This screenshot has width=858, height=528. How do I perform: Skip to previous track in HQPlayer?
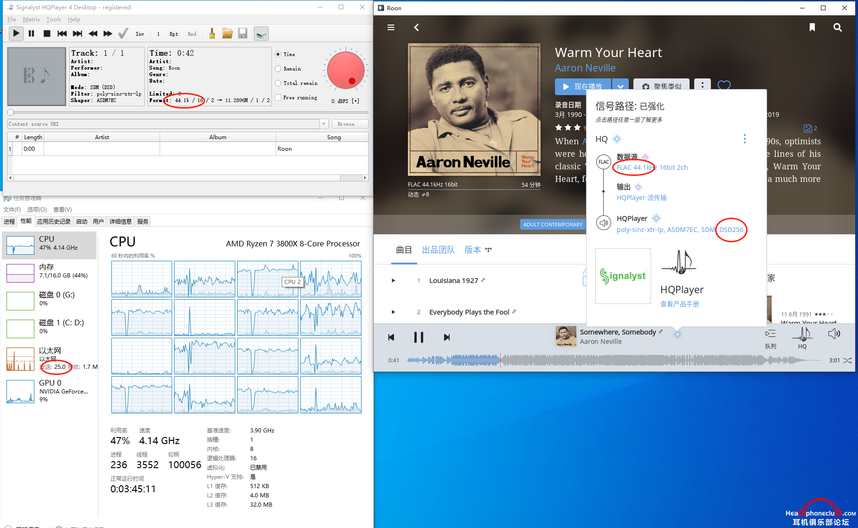pos(62,33)
